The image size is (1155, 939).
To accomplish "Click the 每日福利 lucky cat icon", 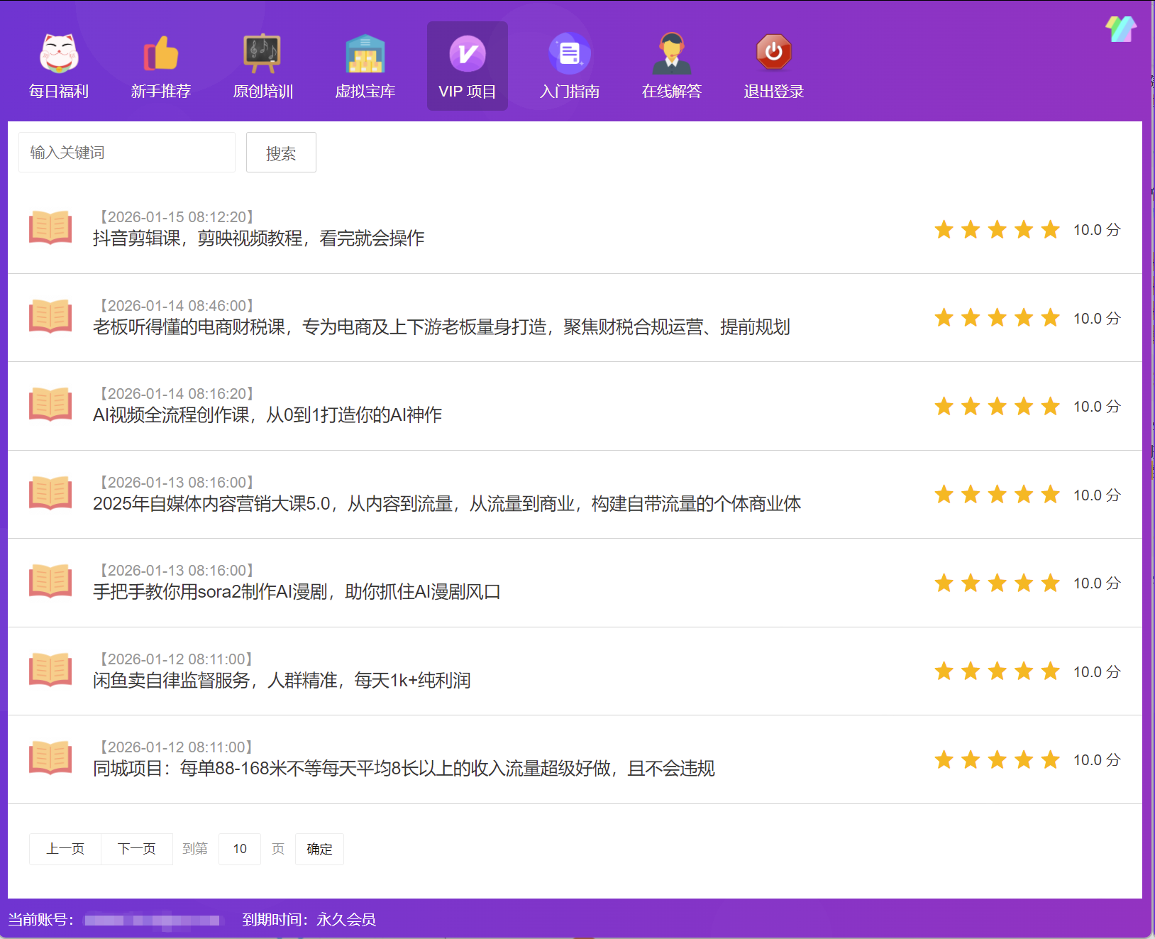I will pyautogui.click(x=58, y=53).
